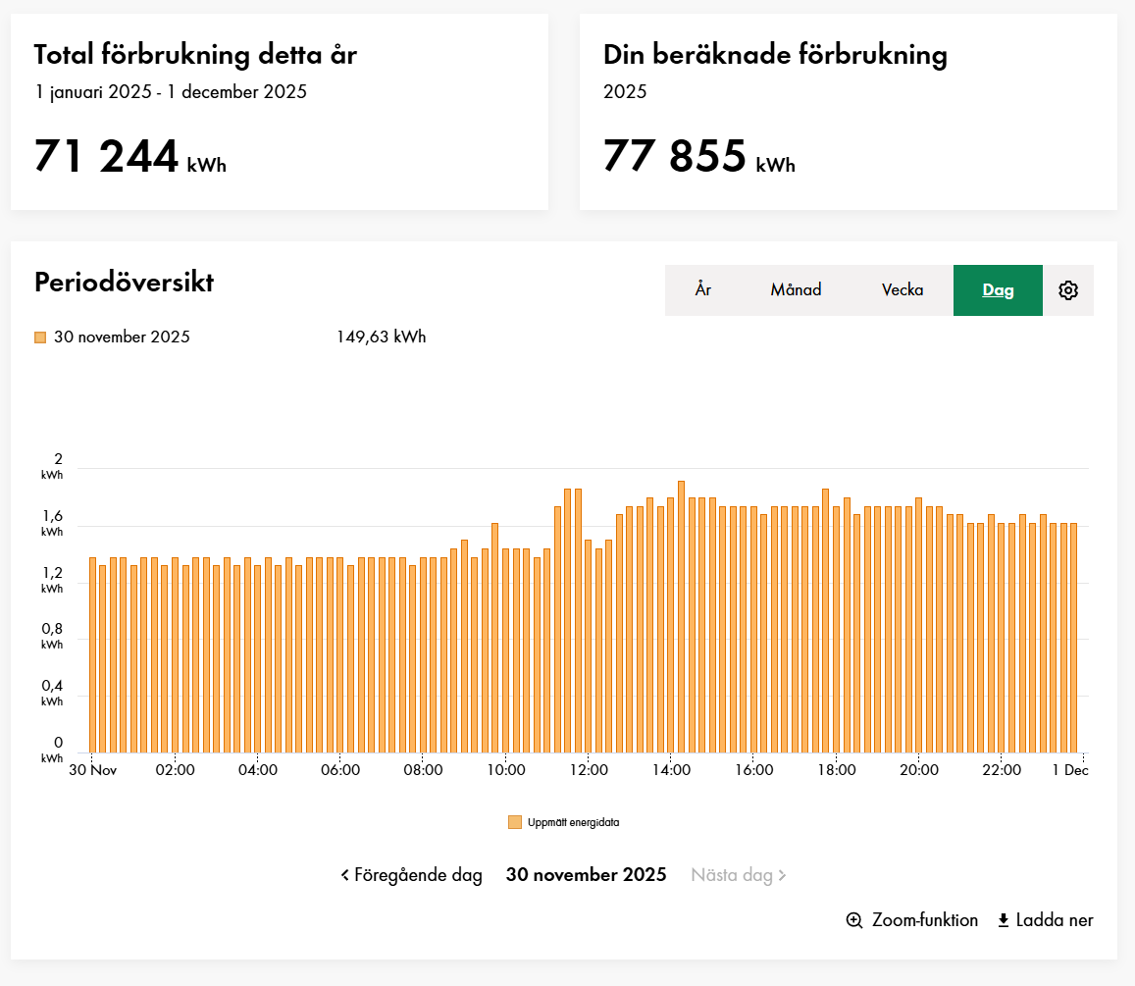Click the orange swatch beside 30 november 2025

pos(40,337)
